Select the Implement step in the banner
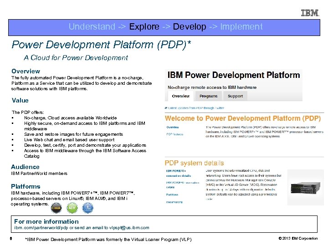Image resolution: width=328 pixels, height=246 pixels. click(241, 26)
